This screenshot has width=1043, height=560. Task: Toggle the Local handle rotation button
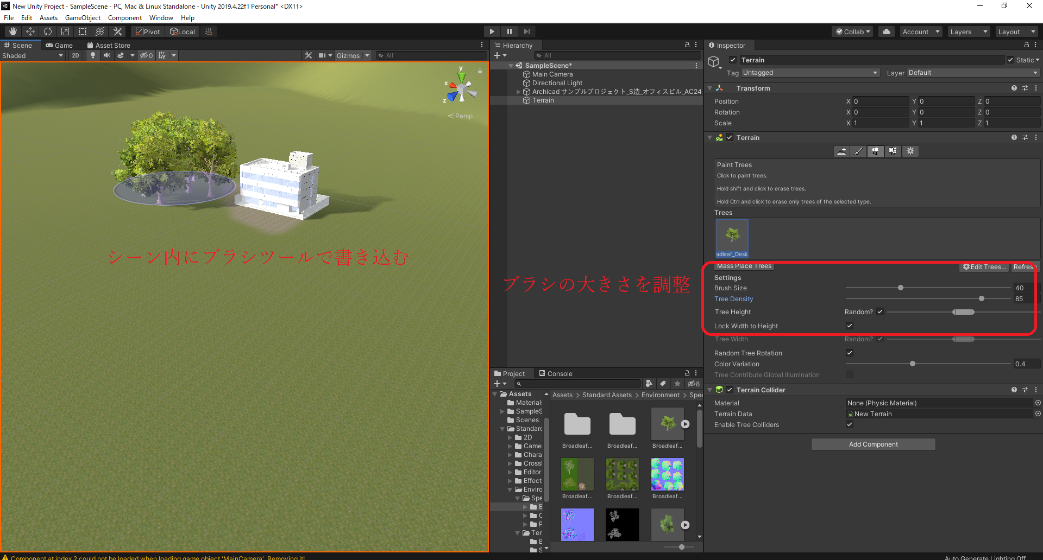point(183,31)
